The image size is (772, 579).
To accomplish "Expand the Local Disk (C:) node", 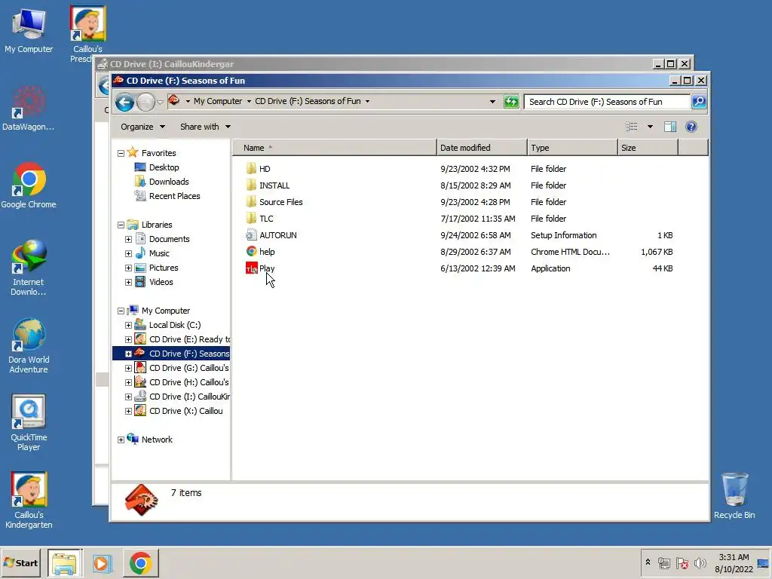I will (128, 325).
